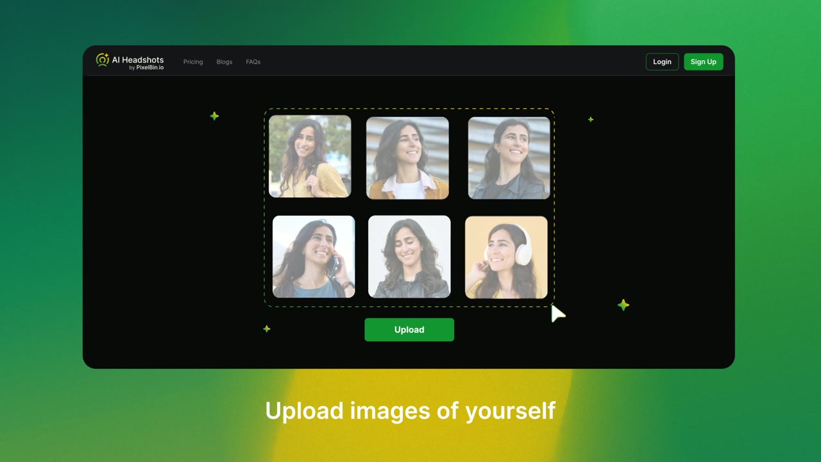Click the 'by PixelBin.io' text
This screenshot has width=821, height=462.
pyautogui.click(x=146, y=68)
